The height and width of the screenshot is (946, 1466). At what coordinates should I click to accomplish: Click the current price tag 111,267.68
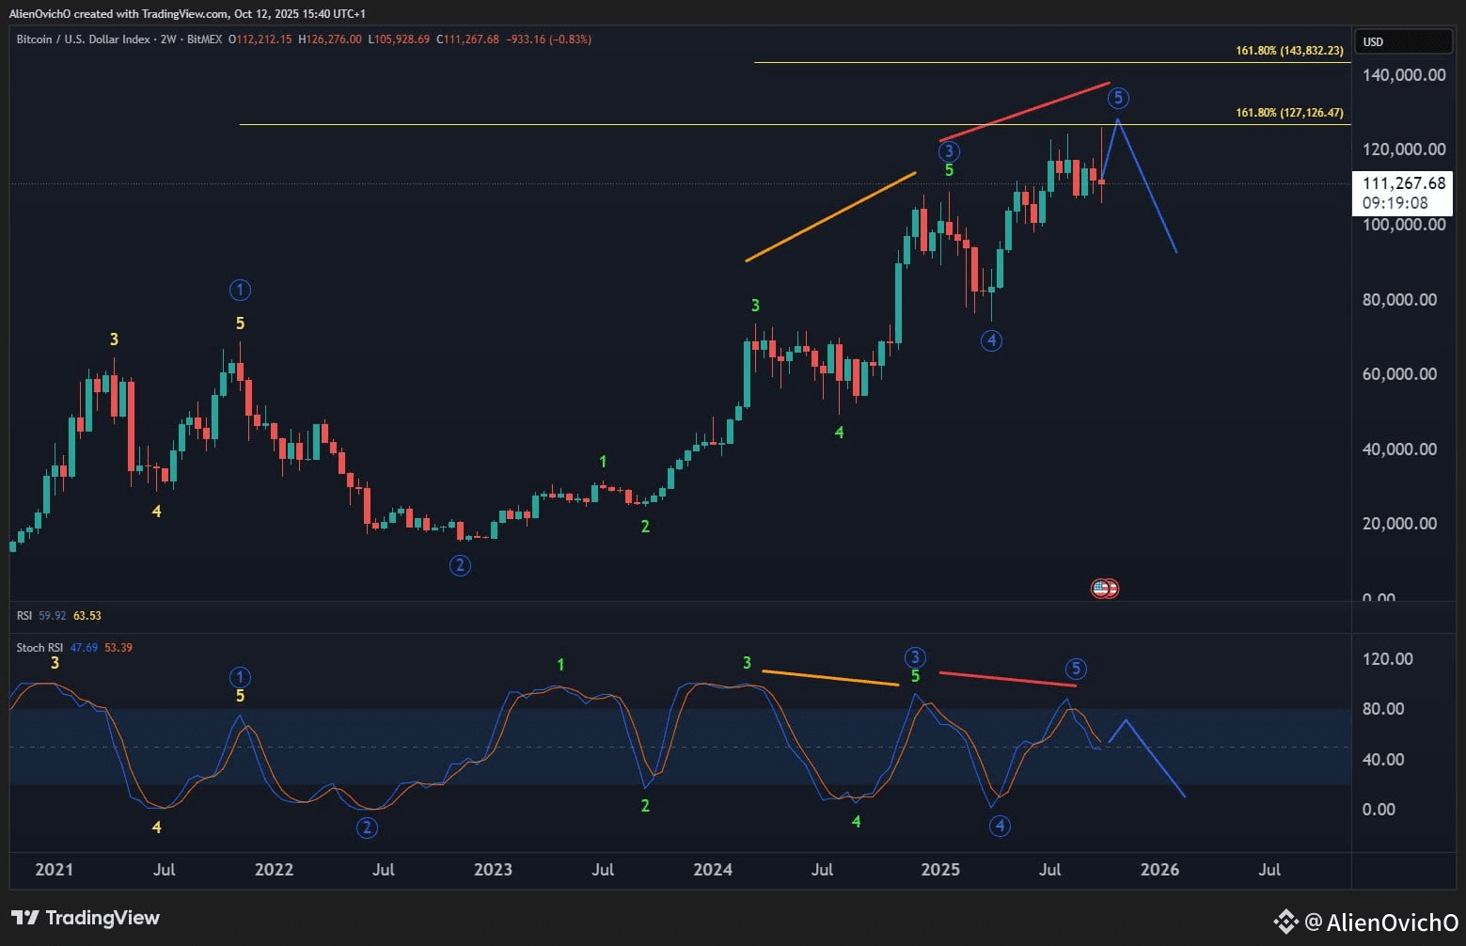point(1403,193)
